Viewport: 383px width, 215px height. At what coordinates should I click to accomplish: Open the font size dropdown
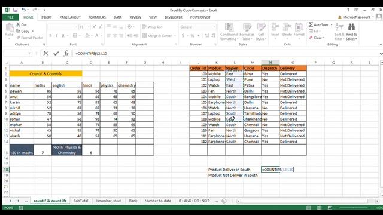click(x=89, y=27)
